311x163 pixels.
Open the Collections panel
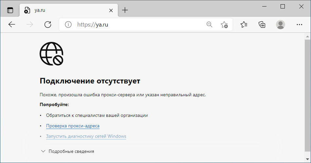[262, 25]
